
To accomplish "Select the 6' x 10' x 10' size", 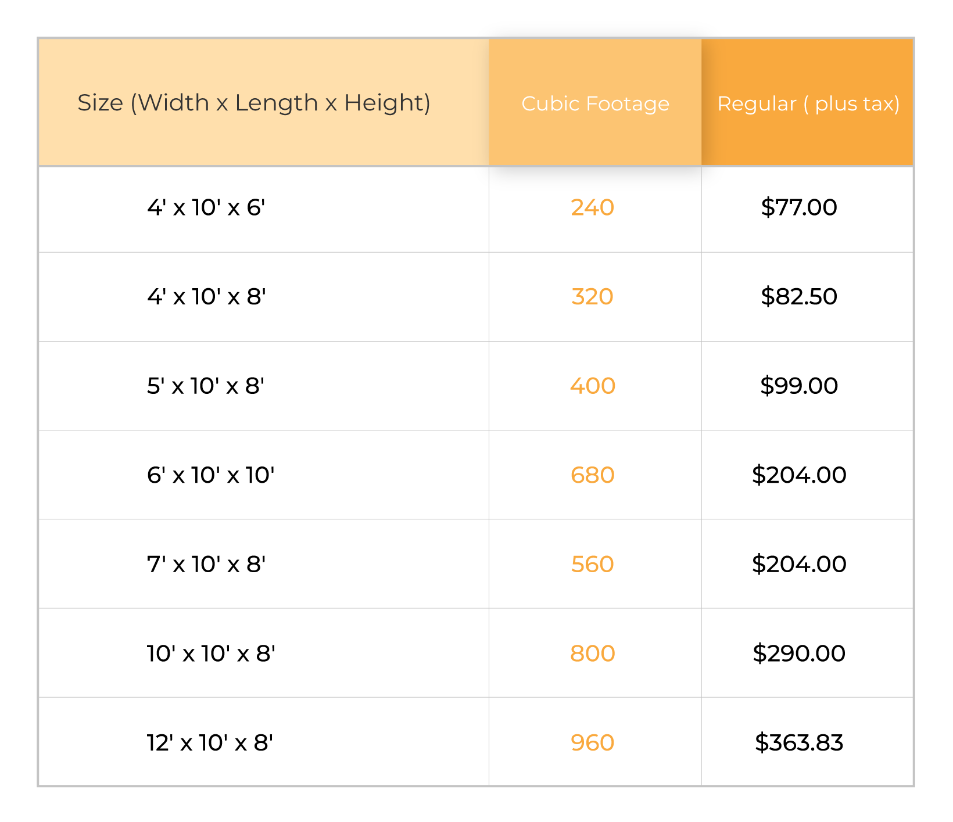I will click(x=210, y=475).
